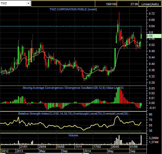Click the TWZ CORPORATION PUBLIC [week] title
Screen dimensions: 162x154
click(x=73, y=9)
